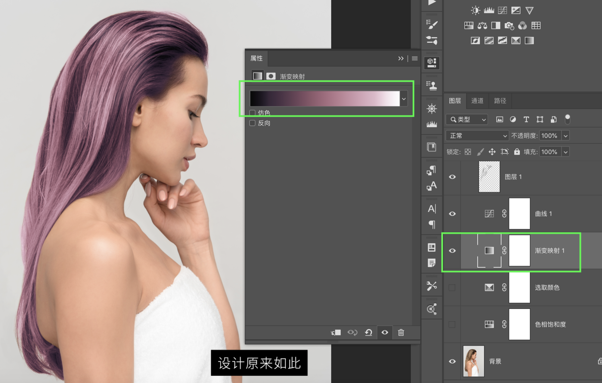Delete adjustment layer using trash icon
The height and width of the screenshot is (383, 602).
(401, 332)
